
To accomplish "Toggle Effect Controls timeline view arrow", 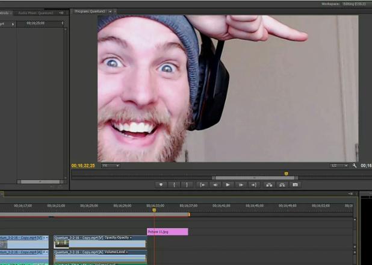I will click(13, 24).
